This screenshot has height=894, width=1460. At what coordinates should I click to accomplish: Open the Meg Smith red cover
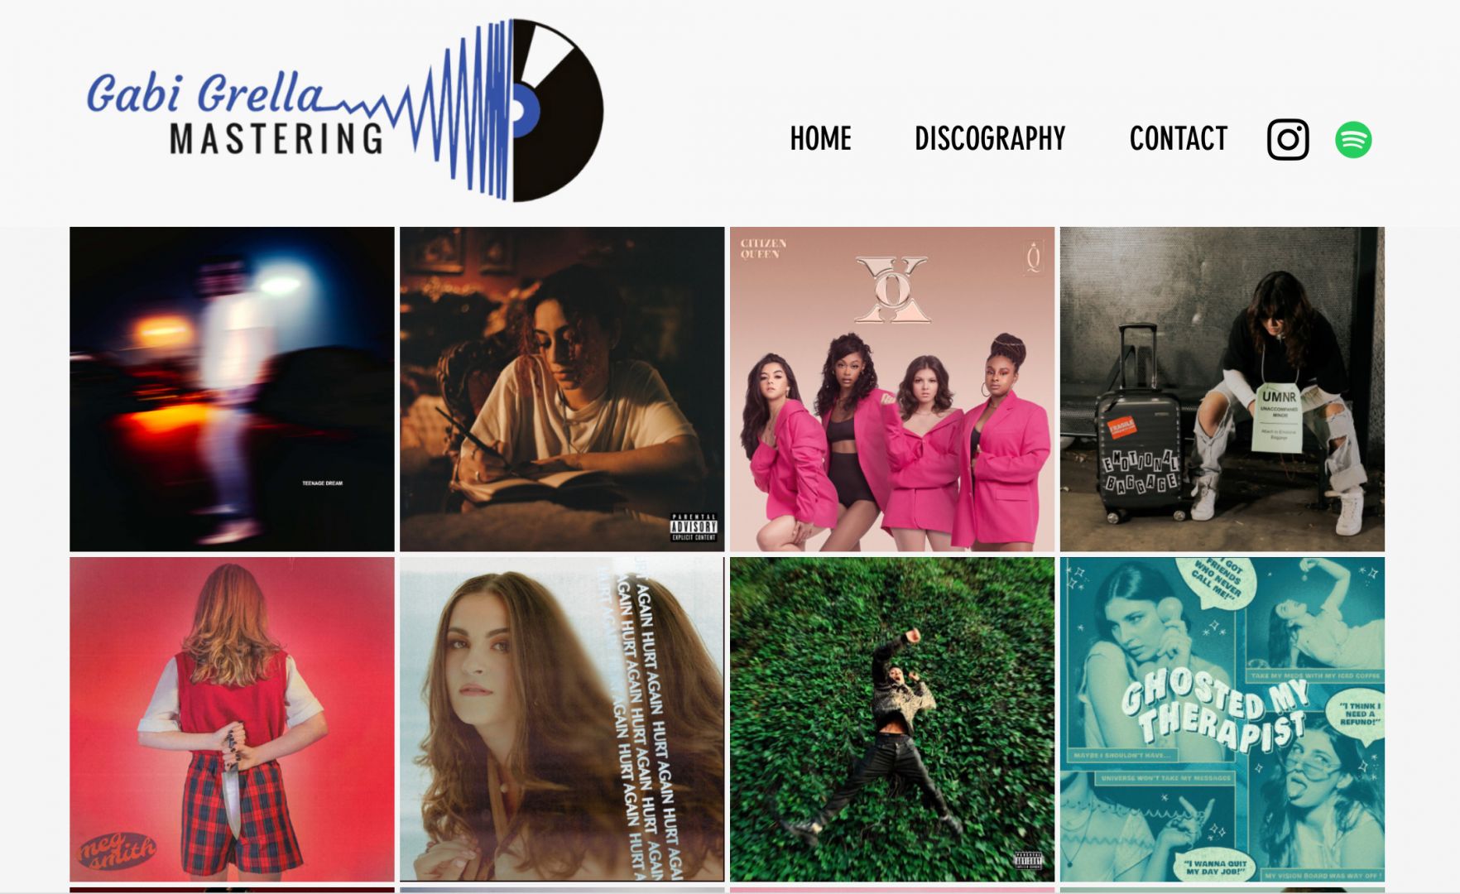[232, 719]
